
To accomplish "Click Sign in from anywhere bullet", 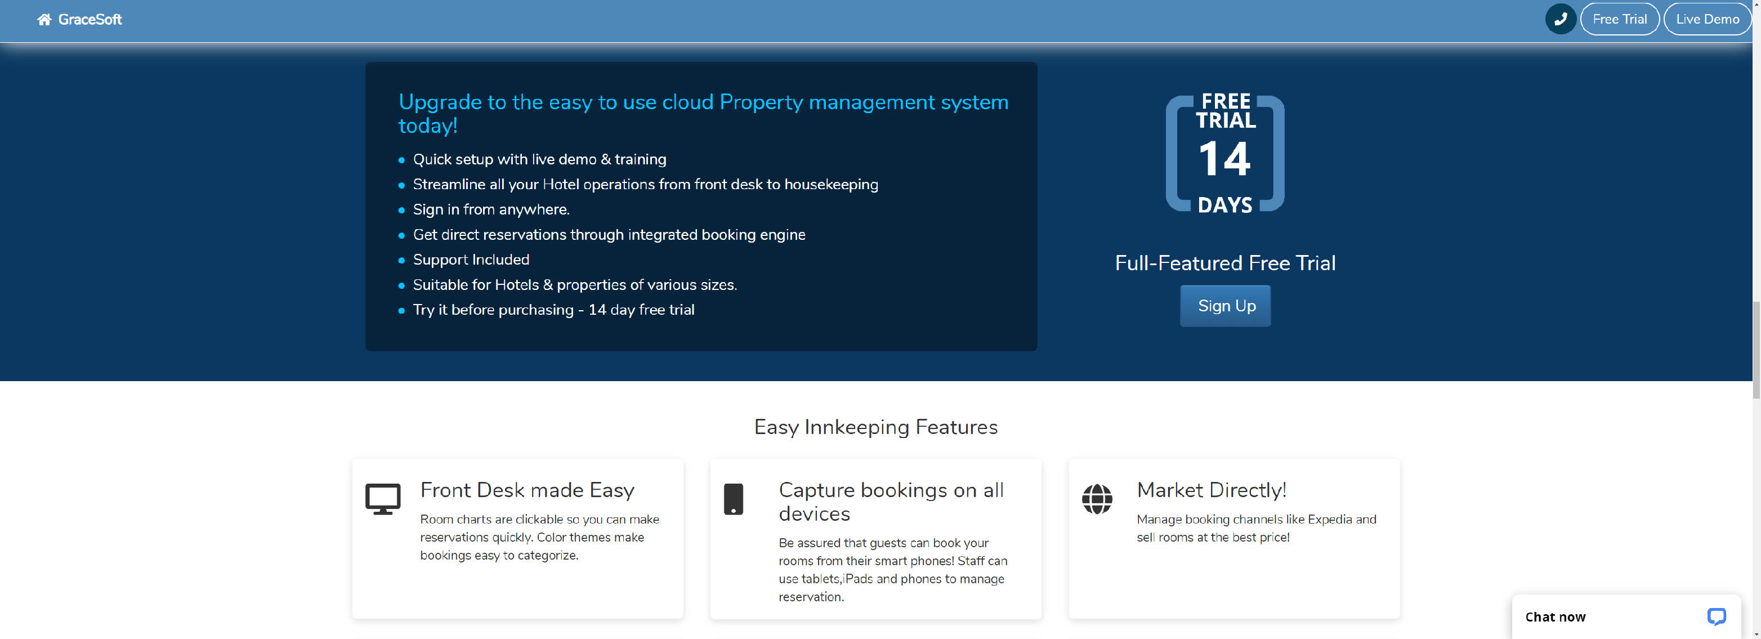I will pos(491,209).
